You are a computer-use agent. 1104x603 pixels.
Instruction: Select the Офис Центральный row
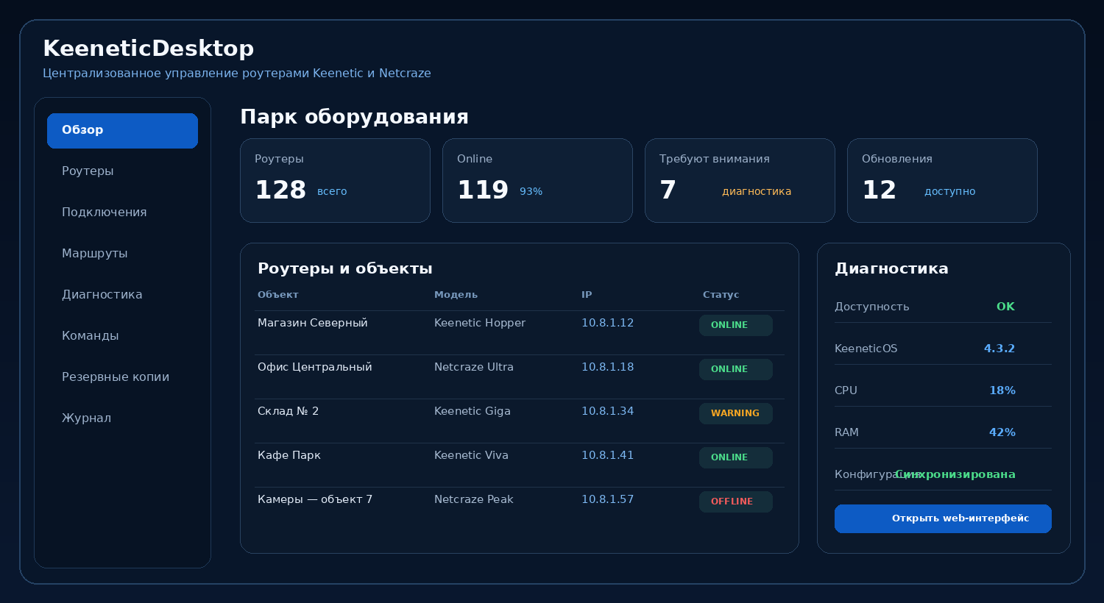pyautogui.click(x=520, y=377)
